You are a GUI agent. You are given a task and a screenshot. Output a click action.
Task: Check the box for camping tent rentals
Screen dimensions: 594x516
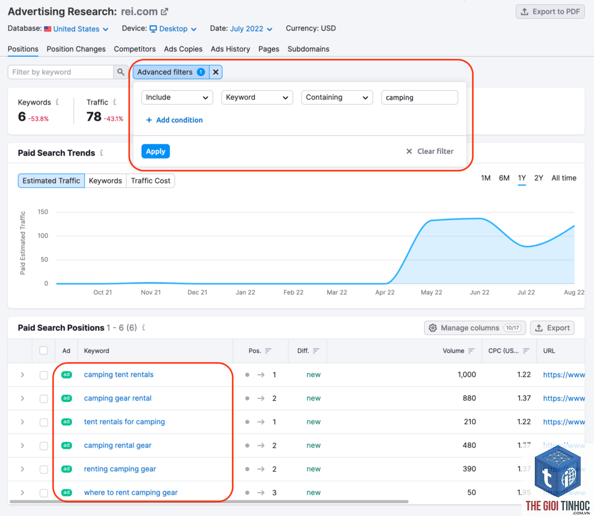[x=44, y=375]
